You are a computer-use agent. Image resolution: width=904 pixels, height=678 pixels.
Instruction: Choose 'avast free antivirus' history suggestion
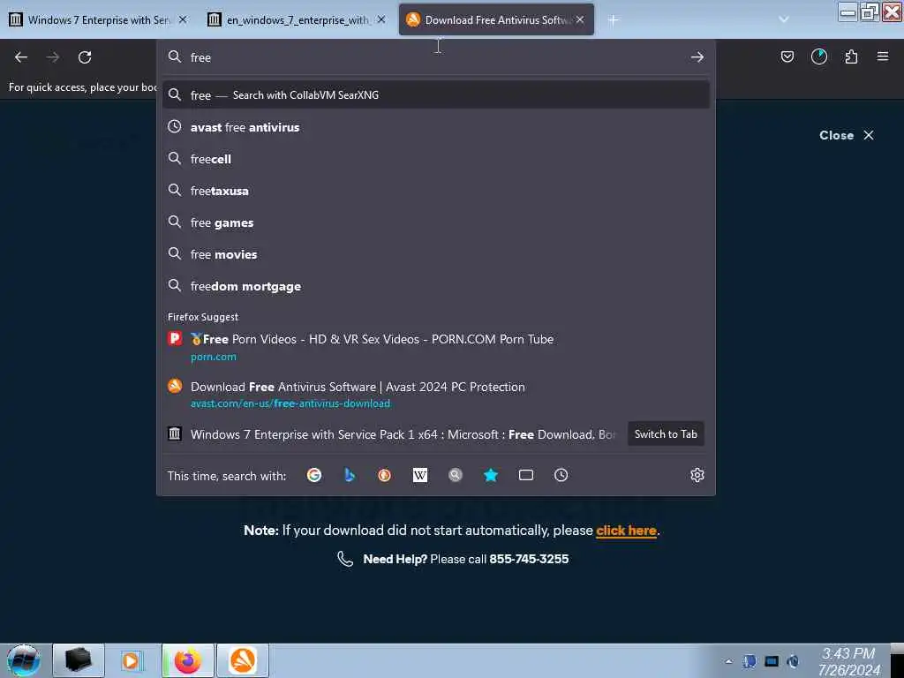click(x=436, y=127)
